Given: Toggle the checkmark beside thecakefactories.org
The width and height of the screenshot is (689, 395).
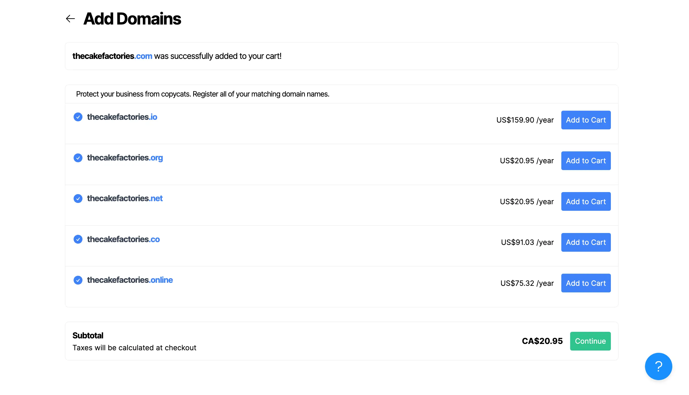Looking at the screenshot, I should (78, 158).
